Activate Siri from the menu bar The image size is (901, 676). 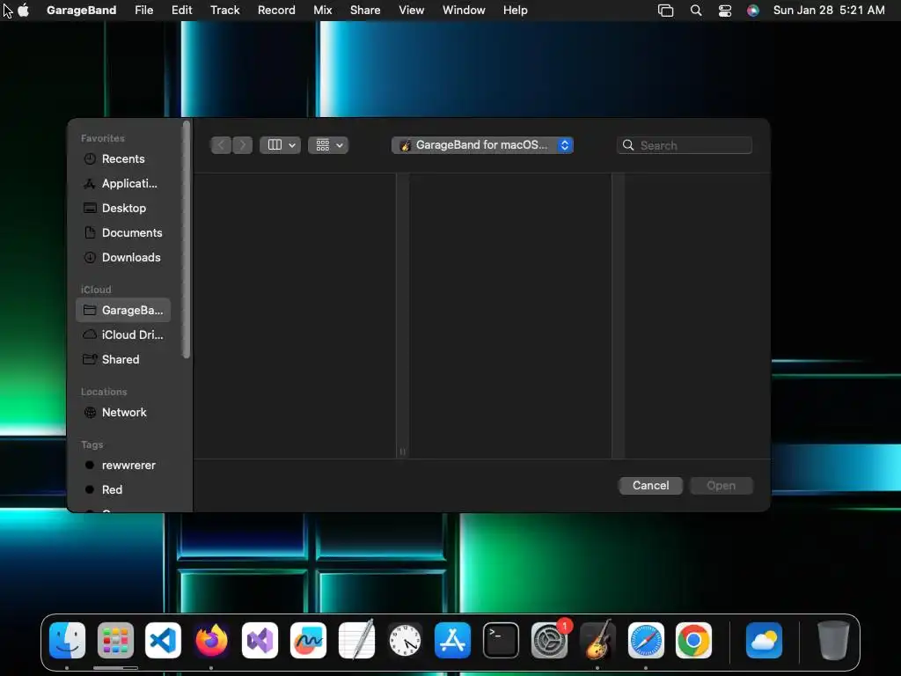[753, 11]
